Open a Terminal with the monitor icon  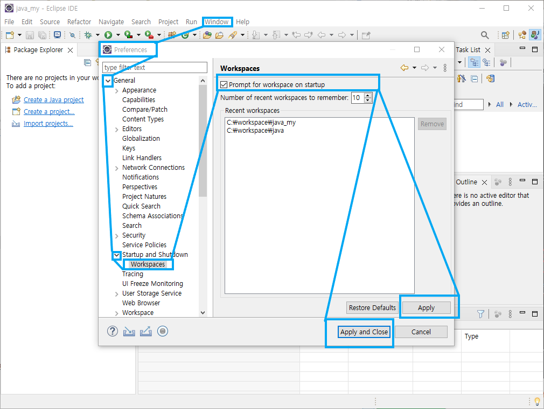coord(57,34)
